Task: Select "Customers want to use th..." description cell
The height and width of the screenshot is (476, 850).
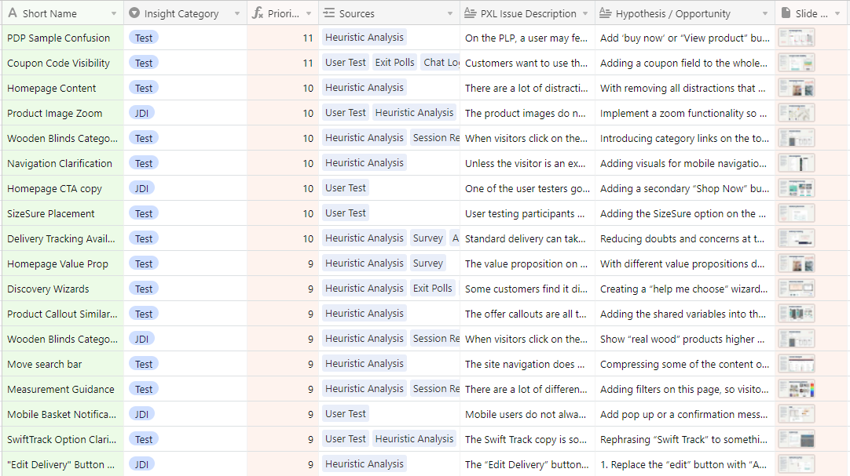Action: [x=527, y=63]
